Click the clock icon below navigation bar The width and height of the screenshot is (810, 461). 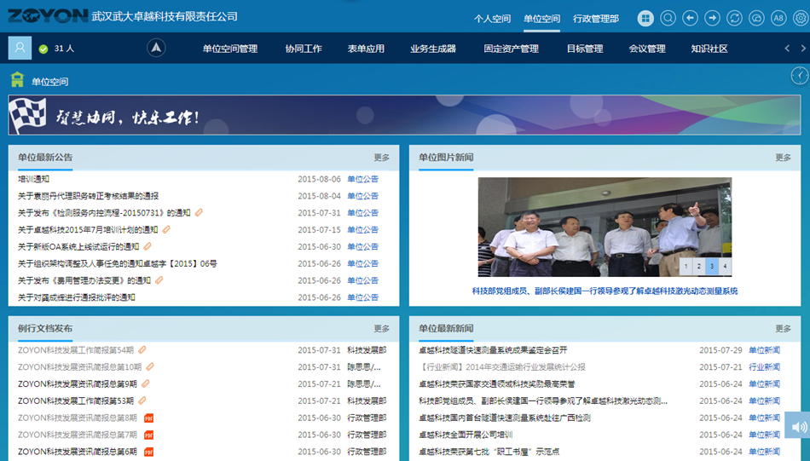click(x=800, y=76)
